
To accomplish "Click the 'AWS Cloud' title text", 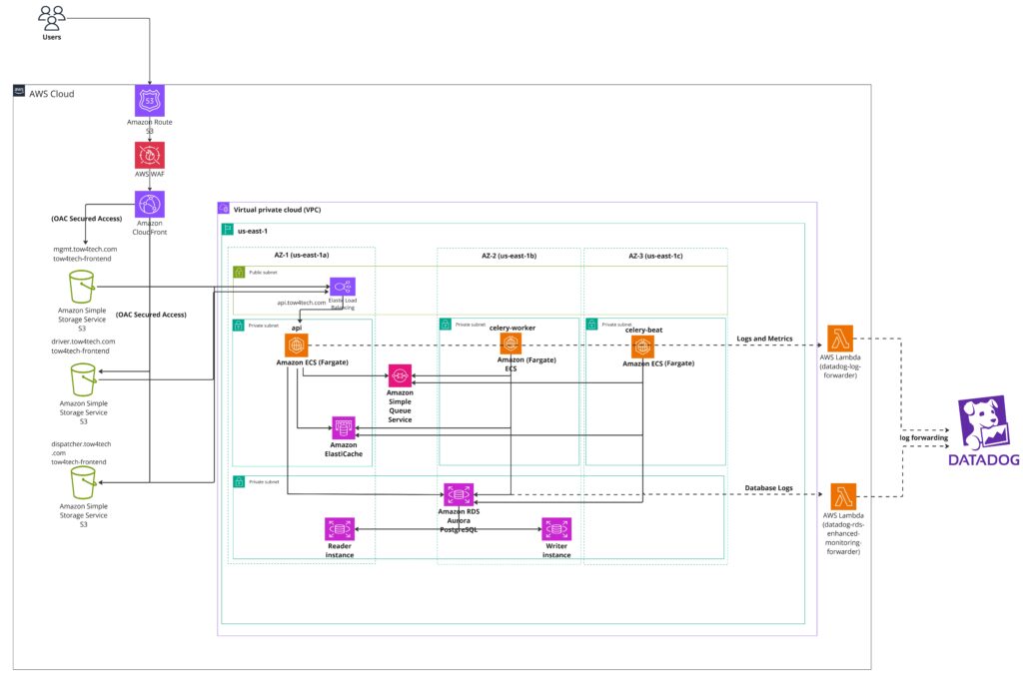I will pyautogui.click(x=52, y=94).
